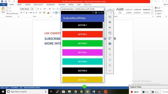This screenshot has width=168, height=94.
Task: Select Format Painter tool
Action: click(x=12, y=14)
